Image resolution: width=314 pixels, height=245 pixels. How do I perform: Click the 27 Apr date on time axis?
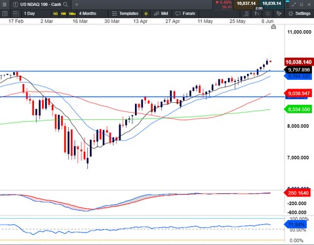[x=172, y=22]
